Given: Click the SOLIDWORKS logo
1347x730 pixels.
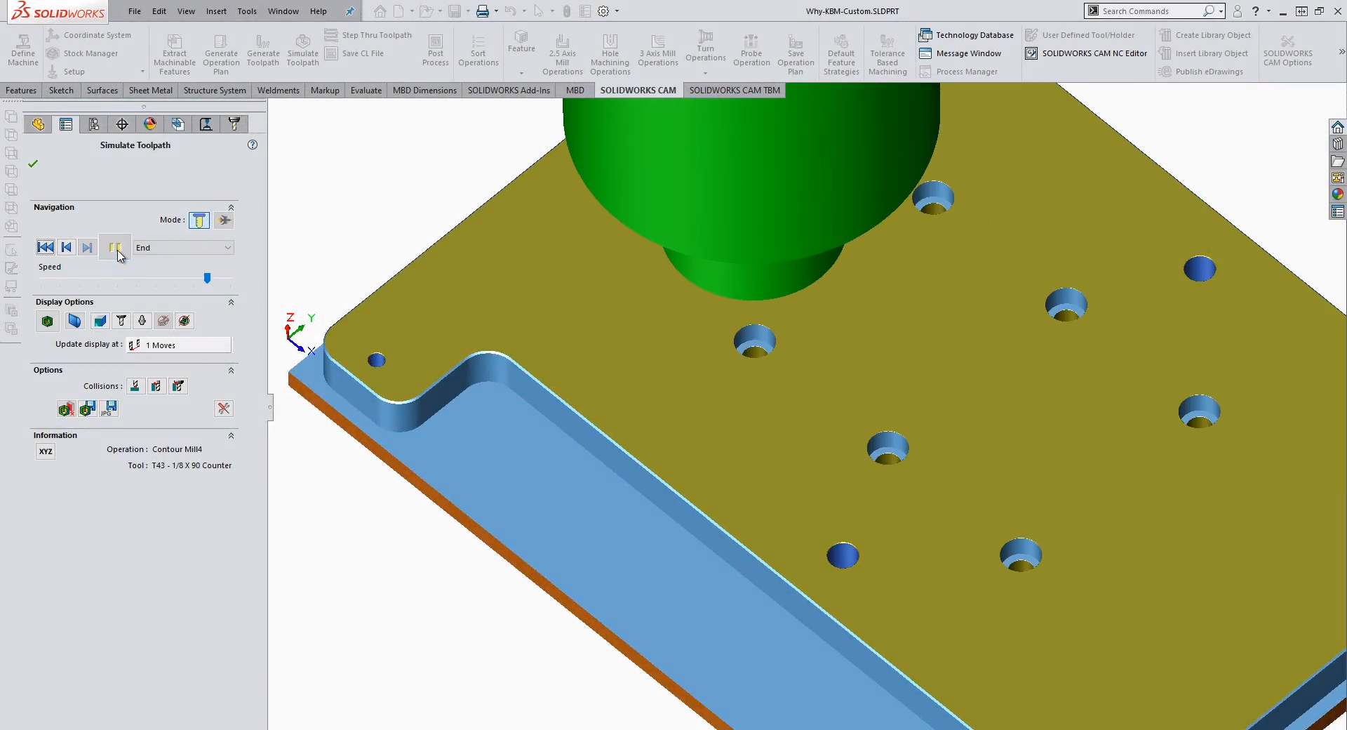Looking at the screenshot, I should tap(58, 11).
